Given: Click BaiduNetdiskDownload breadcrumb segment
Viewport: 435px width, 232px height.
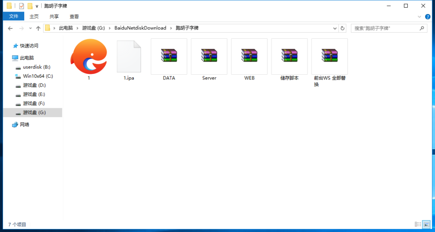Looking at the screenshot, I should pyautogui.click(x=140, y=28).
